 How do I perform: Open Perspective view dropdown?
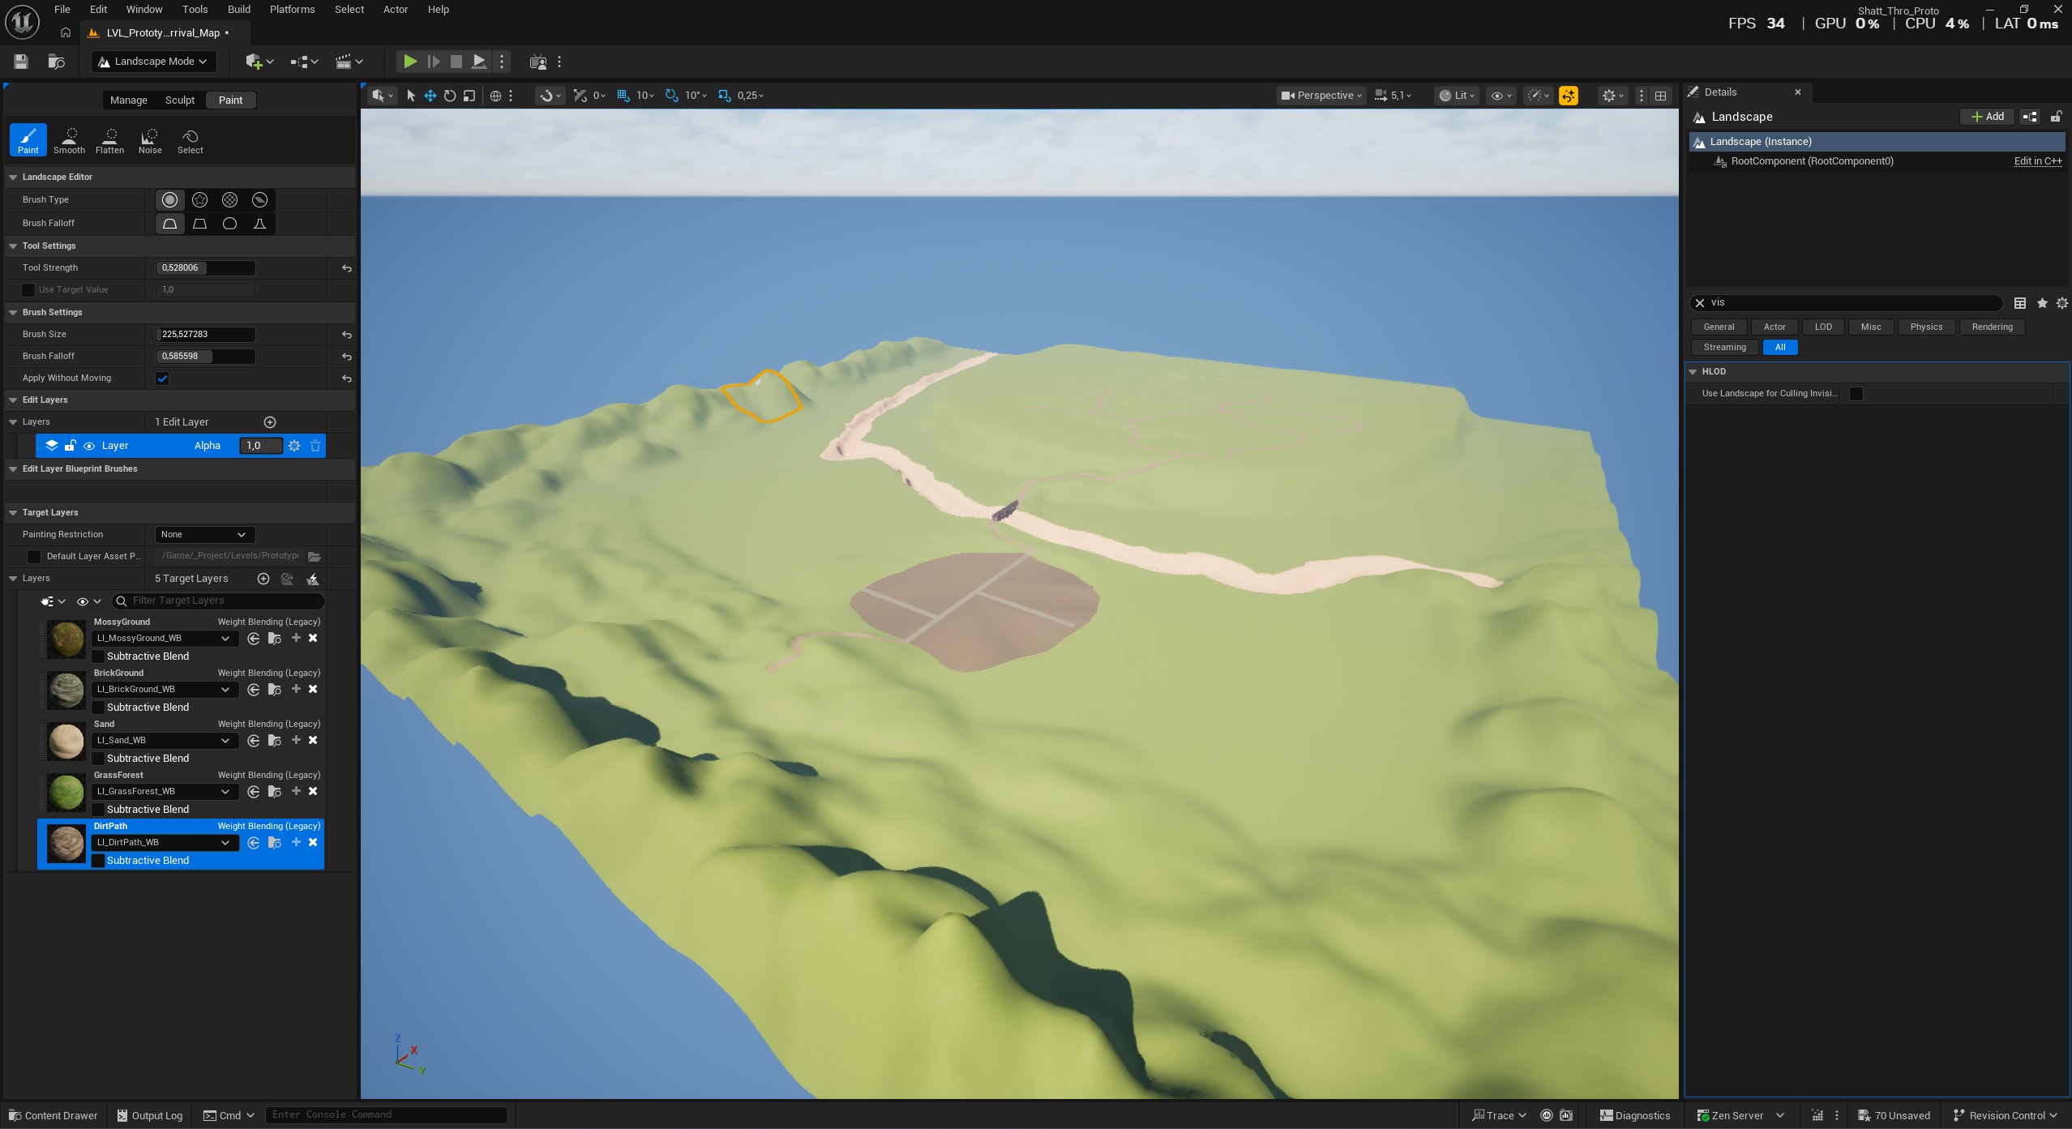pyautogui.click(x=1321, y=96)
